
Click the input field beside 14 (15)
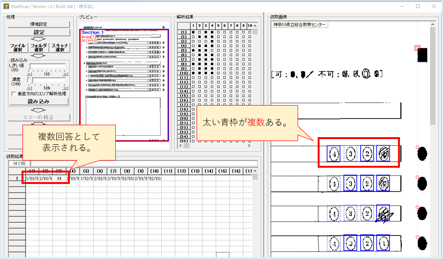[x=144, y=163]
